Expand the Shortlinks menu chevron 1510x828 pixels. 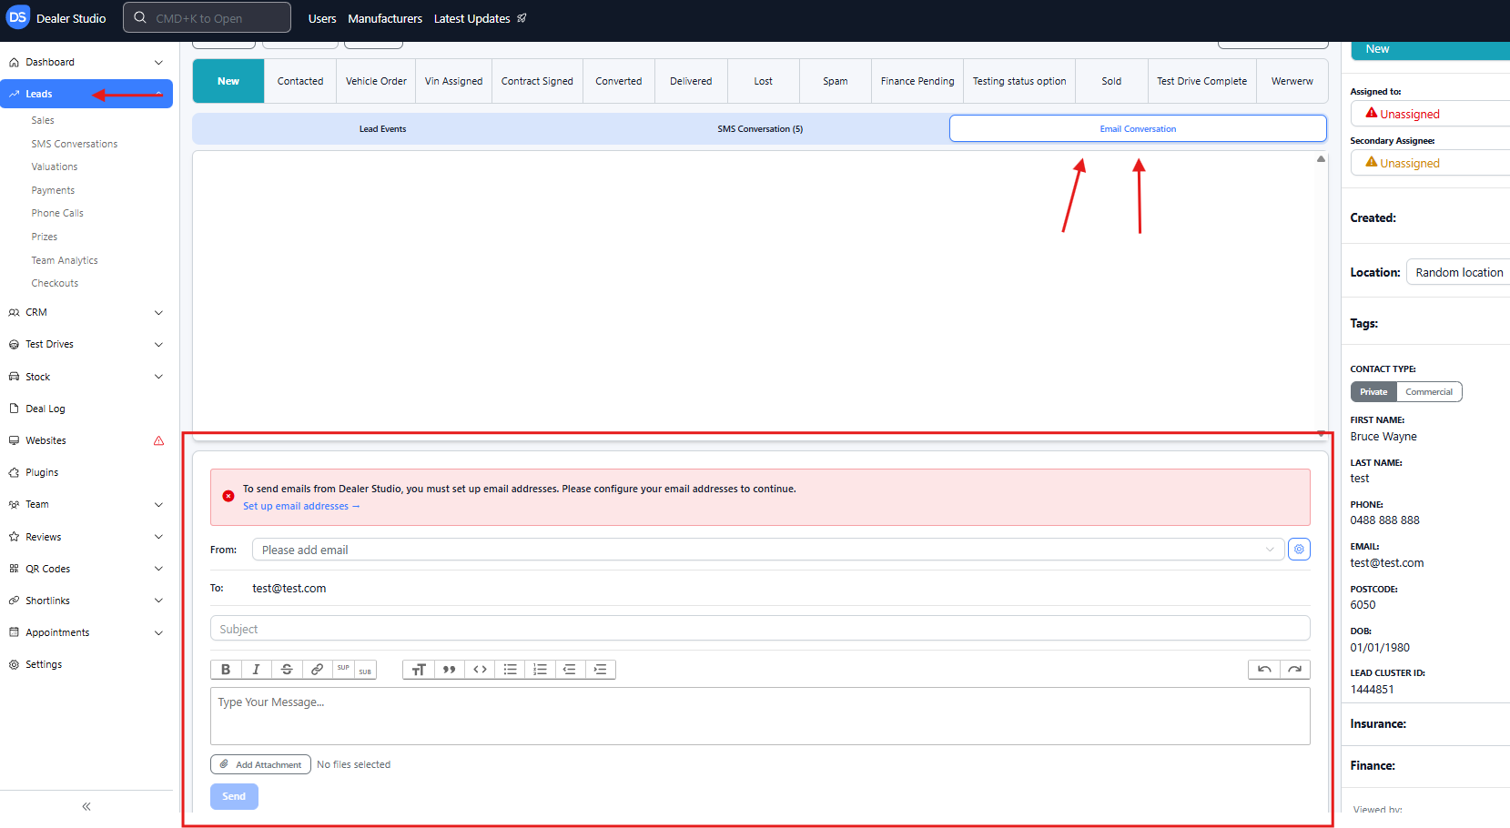(x=159, y=601)
